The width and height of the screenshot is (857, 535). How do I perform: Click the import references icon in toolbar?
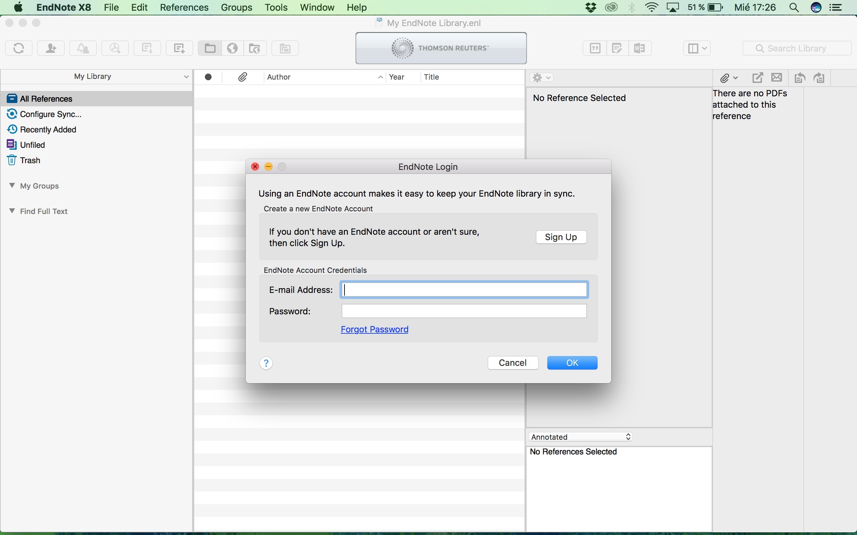point(146,48)
